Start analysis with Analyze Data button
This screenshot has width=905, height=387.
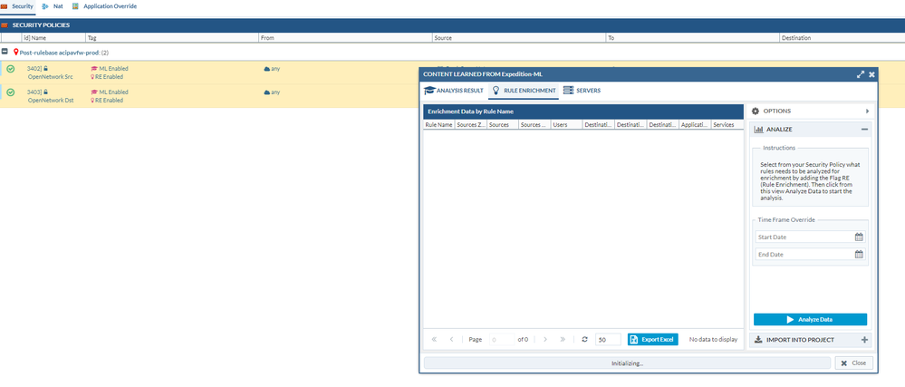tap(810, 319)
